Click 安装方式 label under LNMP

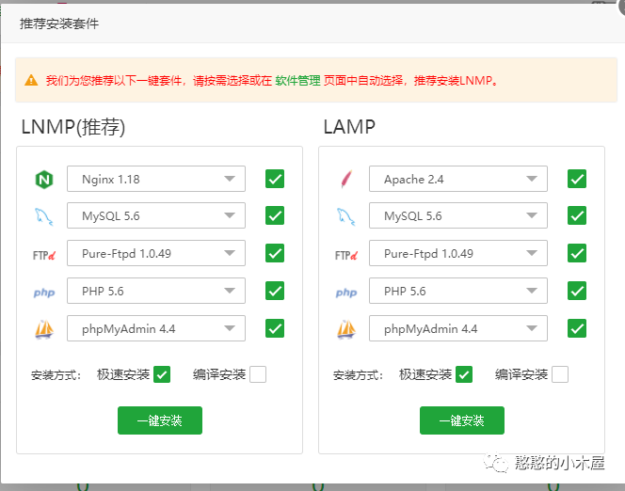[56, 375]
